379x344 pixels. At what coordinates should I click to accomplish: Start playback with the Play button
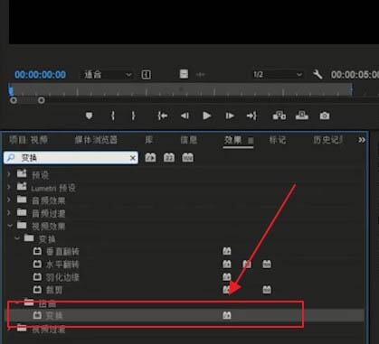coord(207,116)
